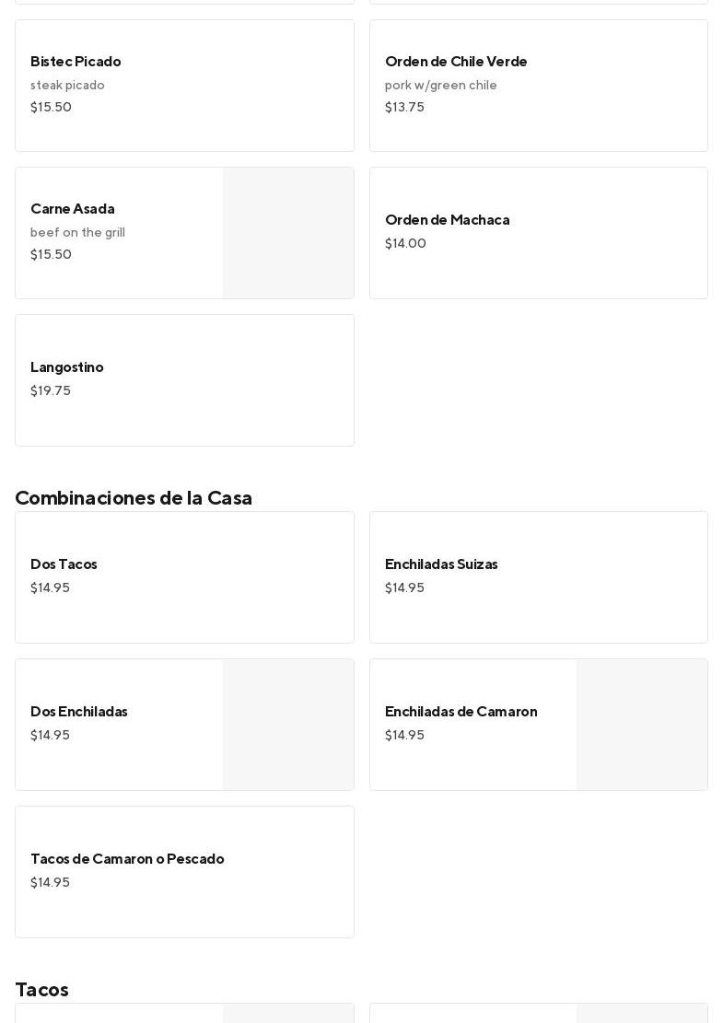
Task: Click the Carne Asada image placeholder
Action: 287,233
